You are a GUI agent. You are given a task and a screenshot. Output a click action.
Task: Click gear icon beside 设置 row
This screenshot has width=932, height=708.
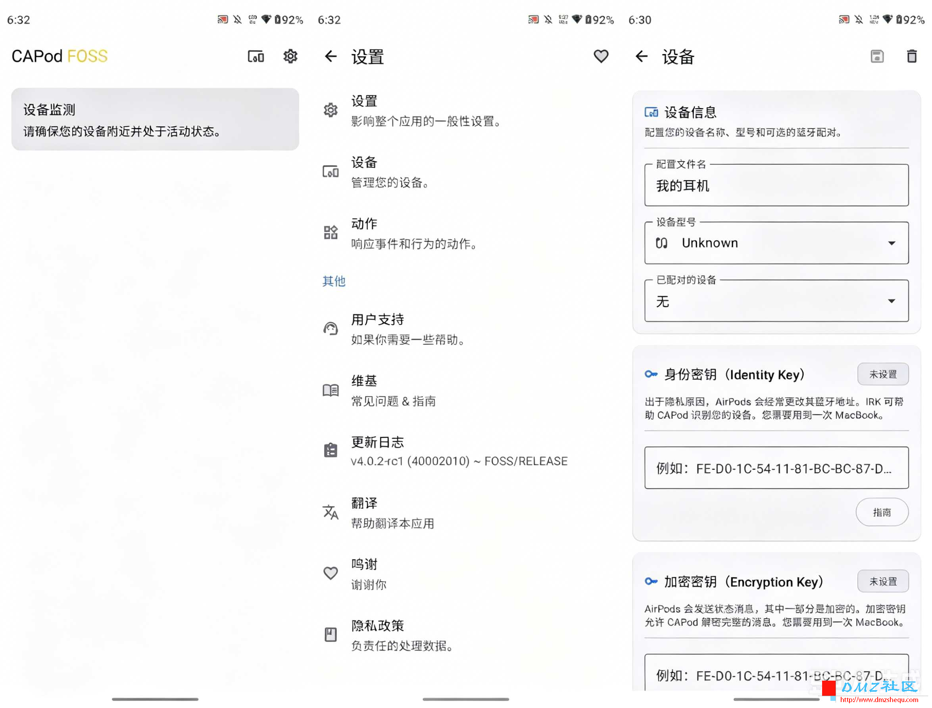331,110
